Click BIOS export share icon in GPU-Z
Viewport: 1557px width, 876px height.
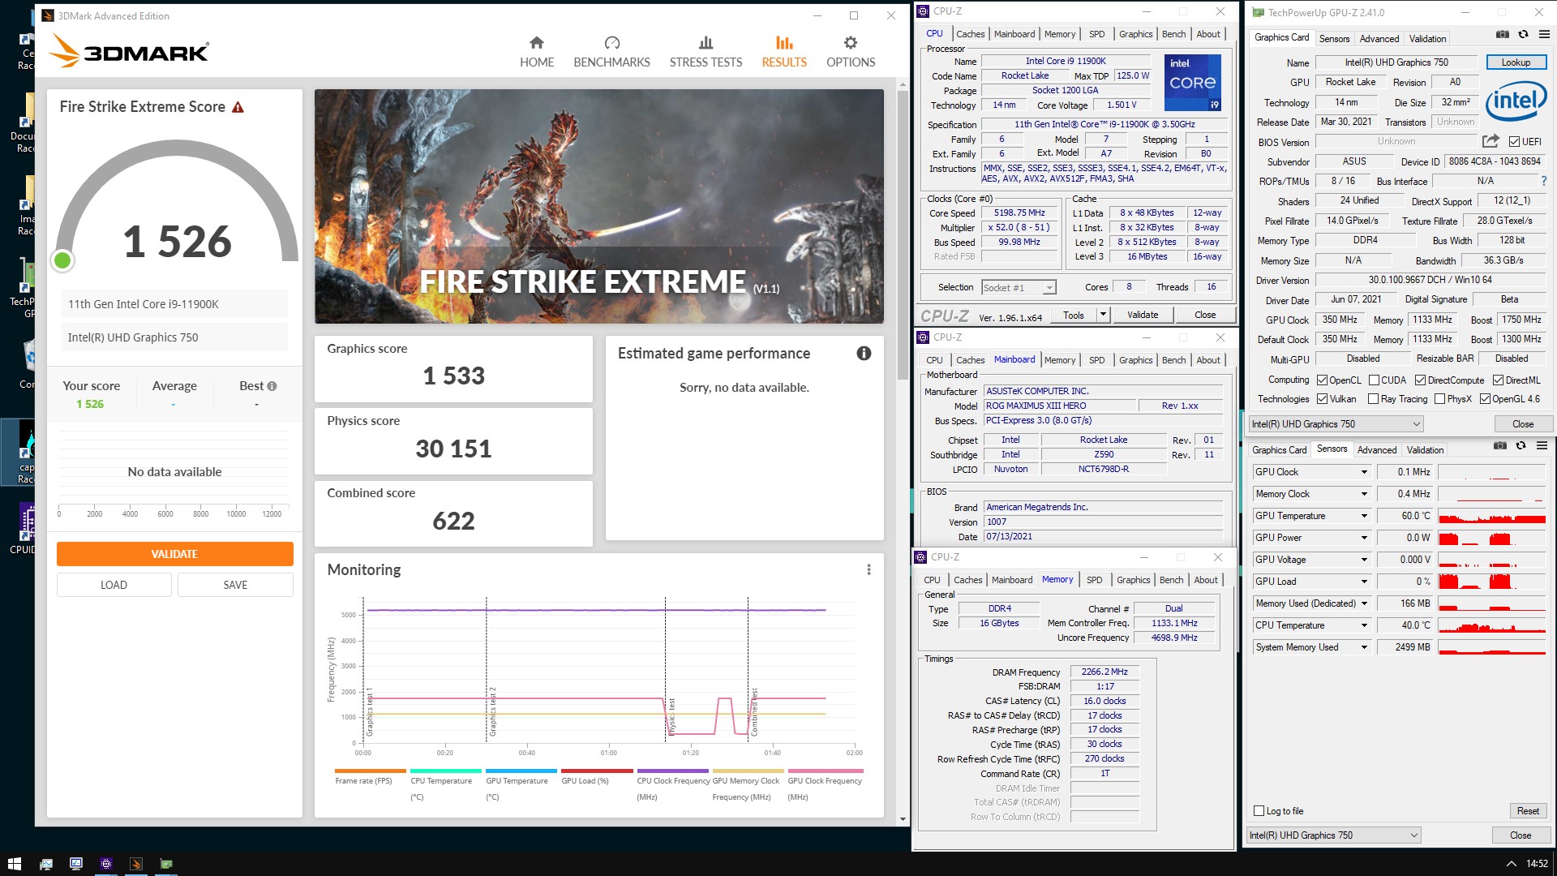(1491, 141)
